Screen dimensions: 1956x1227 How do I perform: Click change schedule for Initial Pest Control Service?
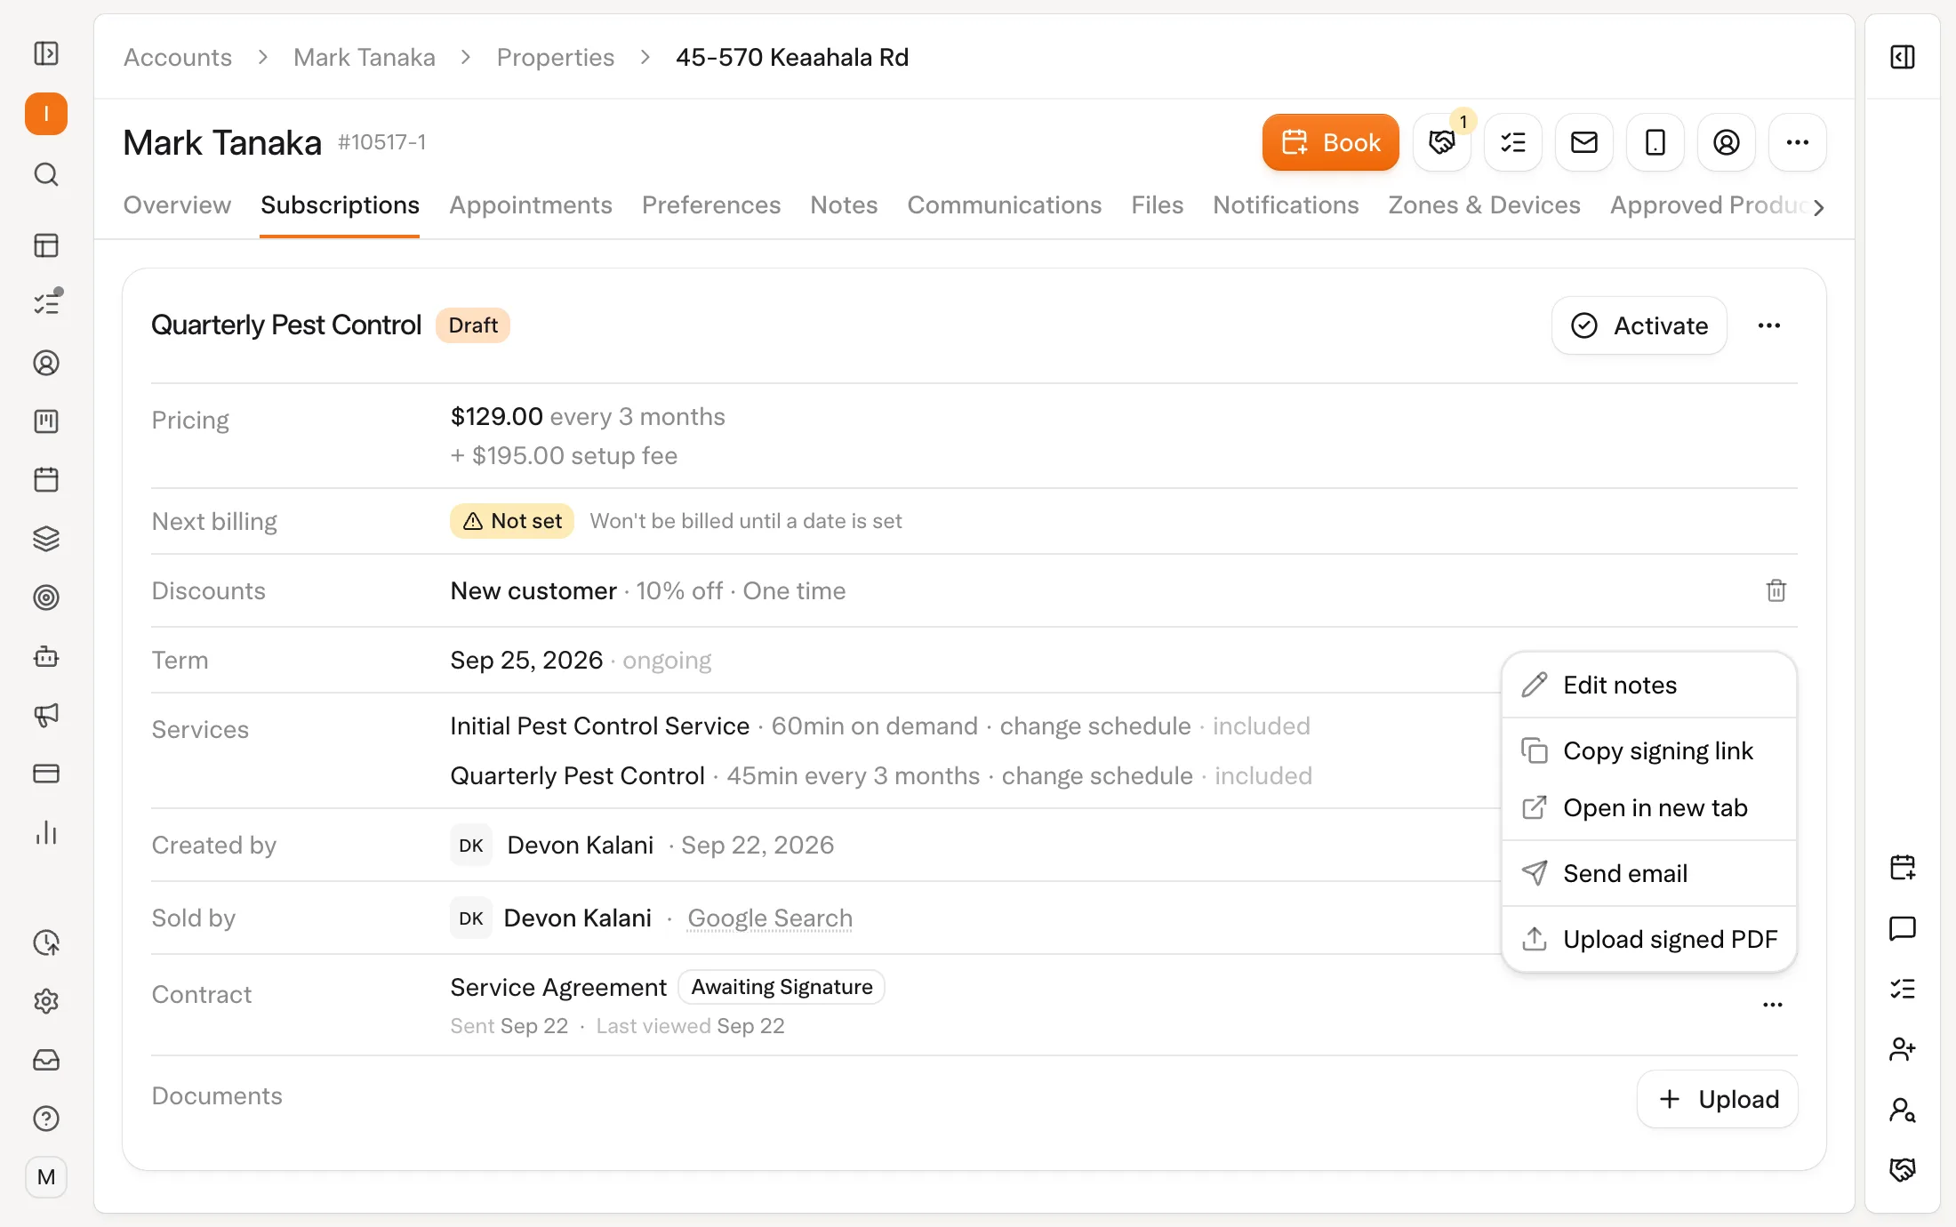pos(1095,726)
